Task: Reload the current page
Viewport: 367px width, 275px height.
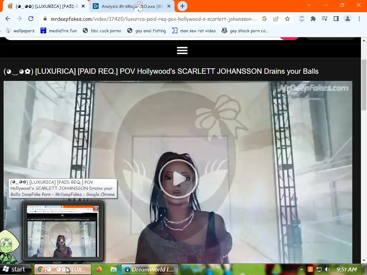Action: pos(31,19)
